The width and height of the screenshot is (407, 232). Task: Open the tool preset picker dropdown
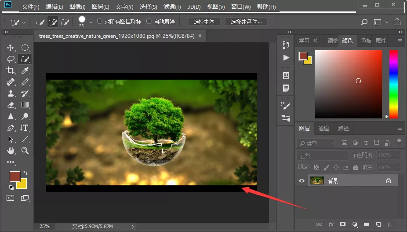point(24,22)
